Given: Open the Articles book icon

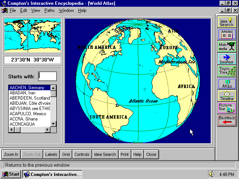Looking at the screenshot, I should point(227,34).
